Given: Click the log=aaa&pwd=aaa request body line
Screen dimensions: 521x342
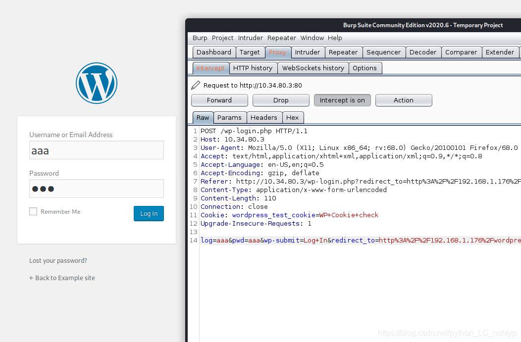Looking at the screenshot, I should point(361,240).
